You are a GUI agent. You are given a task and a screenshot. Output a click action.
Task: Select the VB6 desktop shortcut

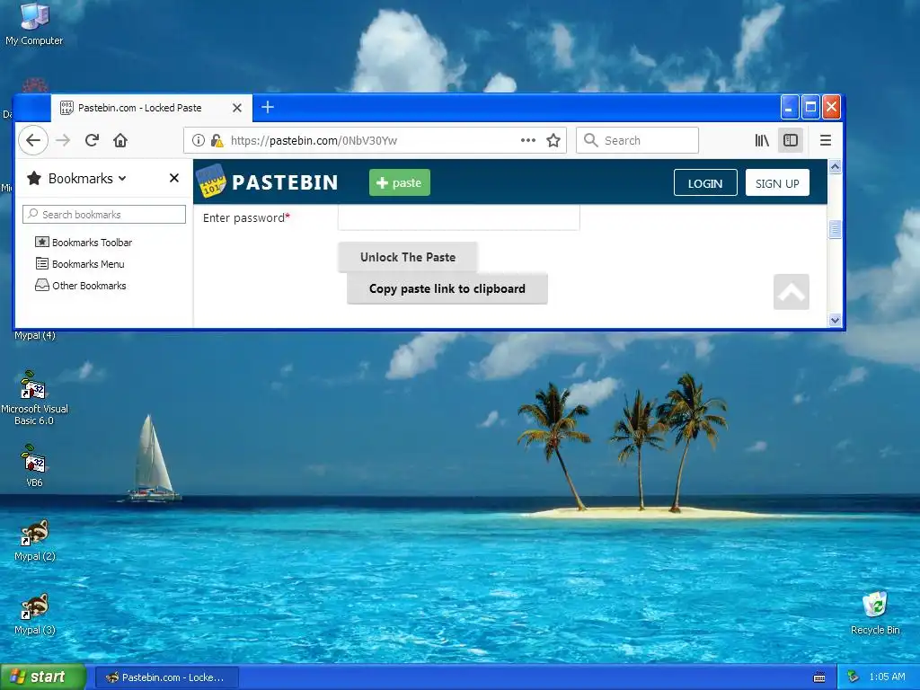(x=34, y=465)
